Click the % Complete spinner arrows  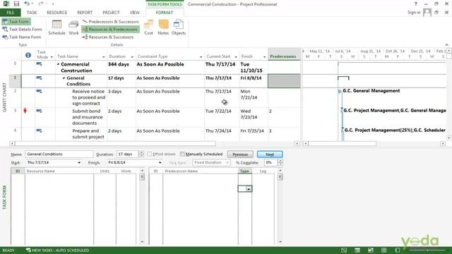(x=280, y=163)
